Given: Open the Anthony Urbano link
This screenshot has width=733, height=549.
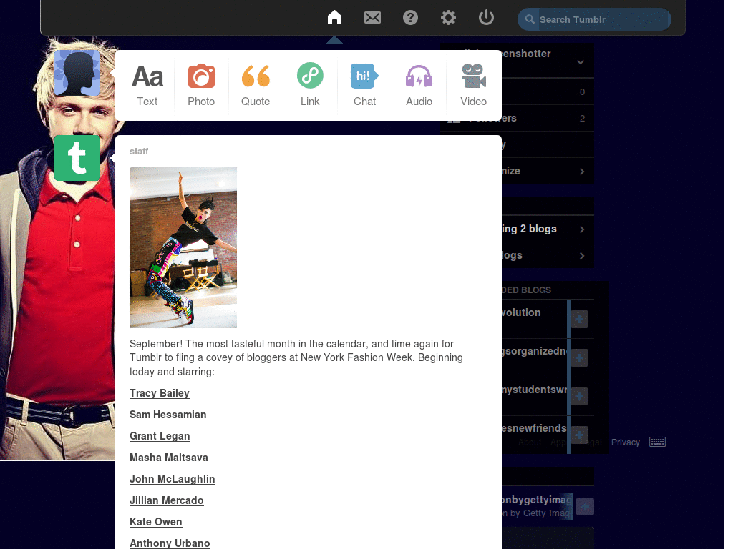Looking at the screenshot, I should [170, 543].
